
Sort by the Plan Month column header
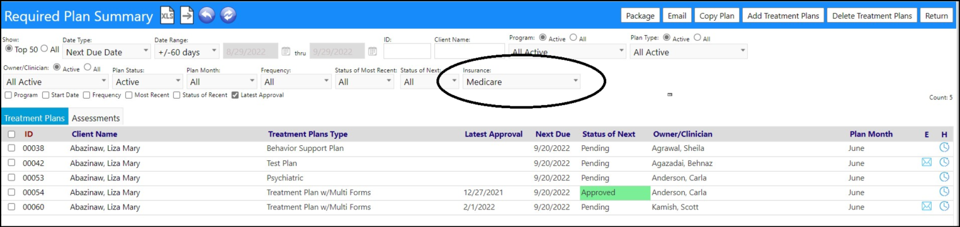pyautogui.click(x=871, y=134)
